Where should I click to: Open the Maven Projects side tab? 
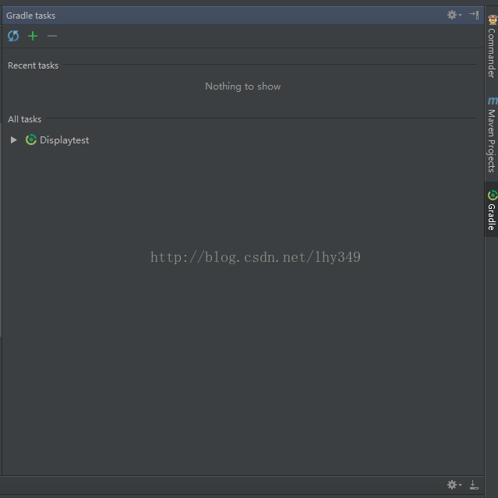[492, 134]
